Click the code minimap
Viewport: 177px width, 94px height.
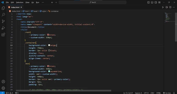tap(169, 17)
